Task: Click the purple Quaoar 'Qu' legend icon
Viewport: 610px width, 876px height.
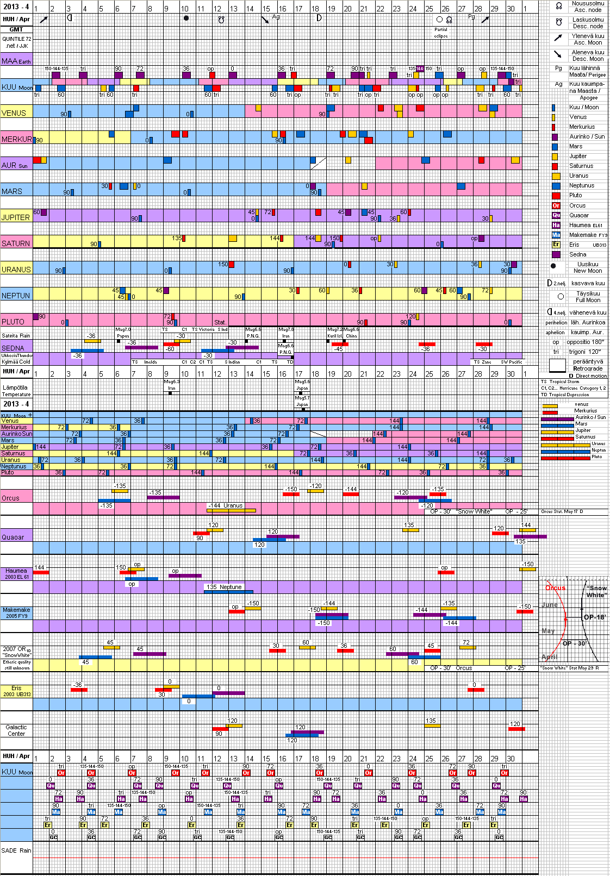Action: pos(556,215)
